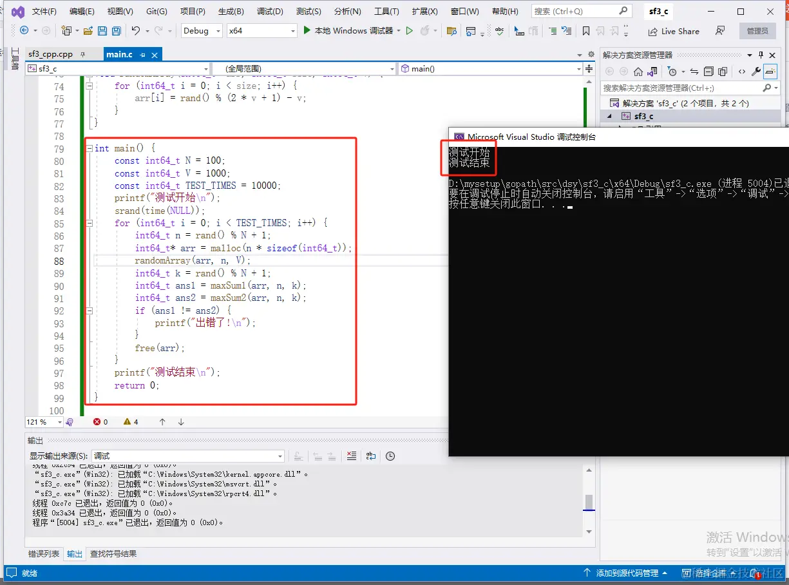Switch to the 错误列表 tab
The width and height of the screenshot is (789, 585).
click(44, 553)
